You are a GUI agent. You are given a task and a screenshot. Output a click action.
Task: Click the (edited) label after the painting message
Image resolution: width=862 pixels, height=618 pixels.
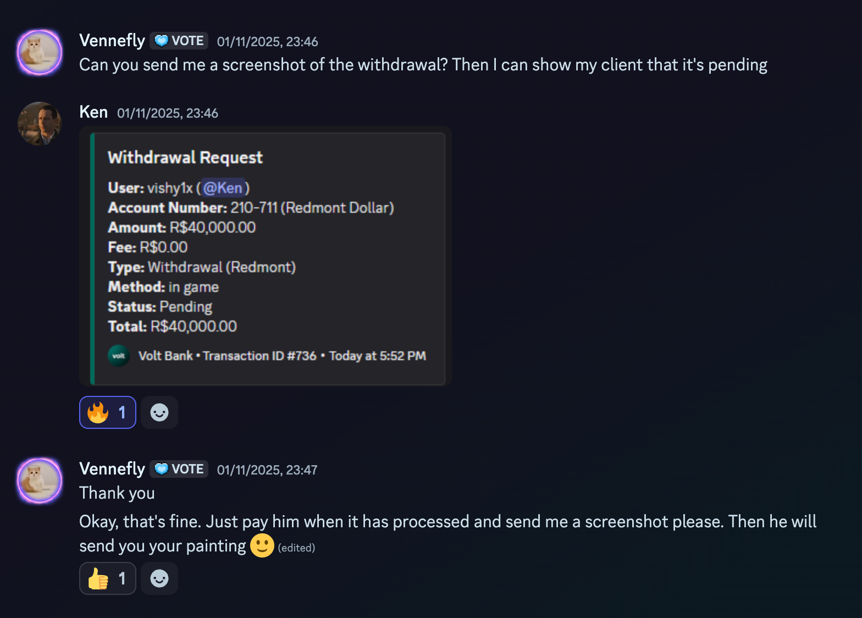pos(297,548)
